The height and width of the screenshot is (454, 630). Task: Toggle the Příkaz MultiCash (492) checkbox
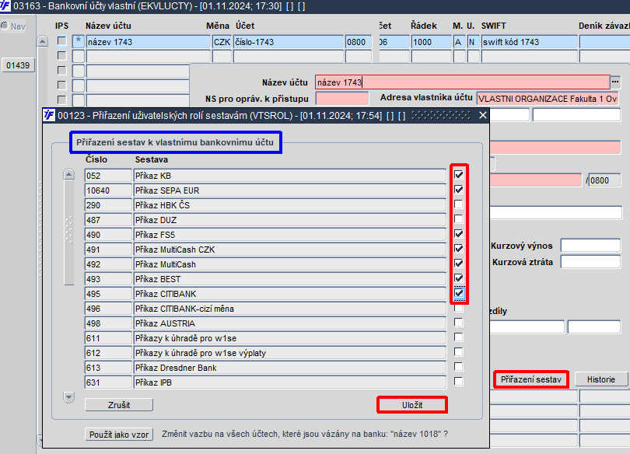(458, 264)
